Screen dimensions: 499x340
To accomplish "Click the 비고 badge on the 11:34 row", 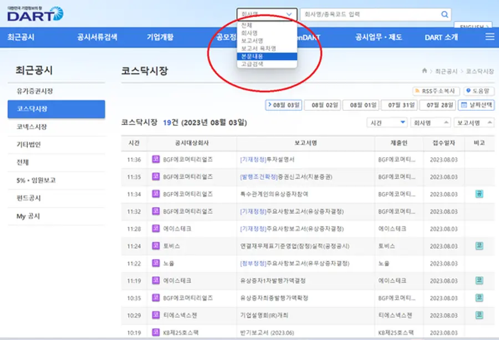I will coord(479,194).
